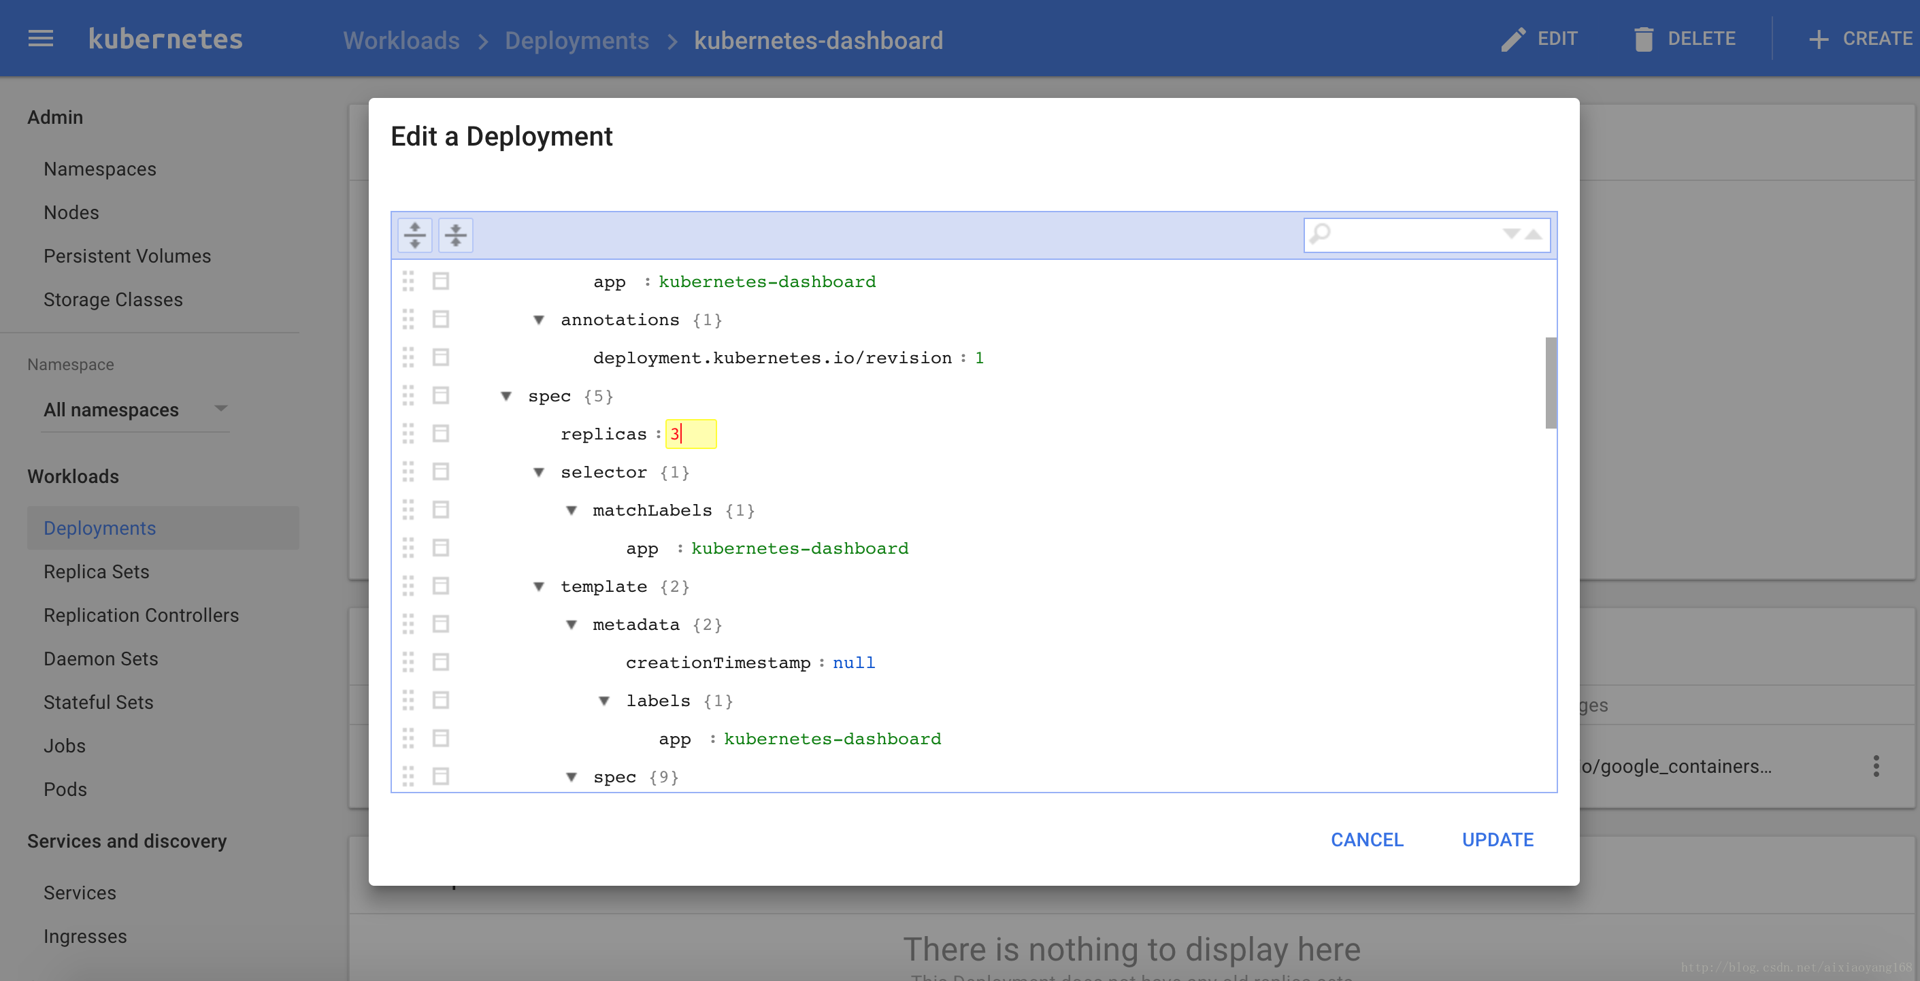Click the plus CREATE icon

click(1818, 39)
